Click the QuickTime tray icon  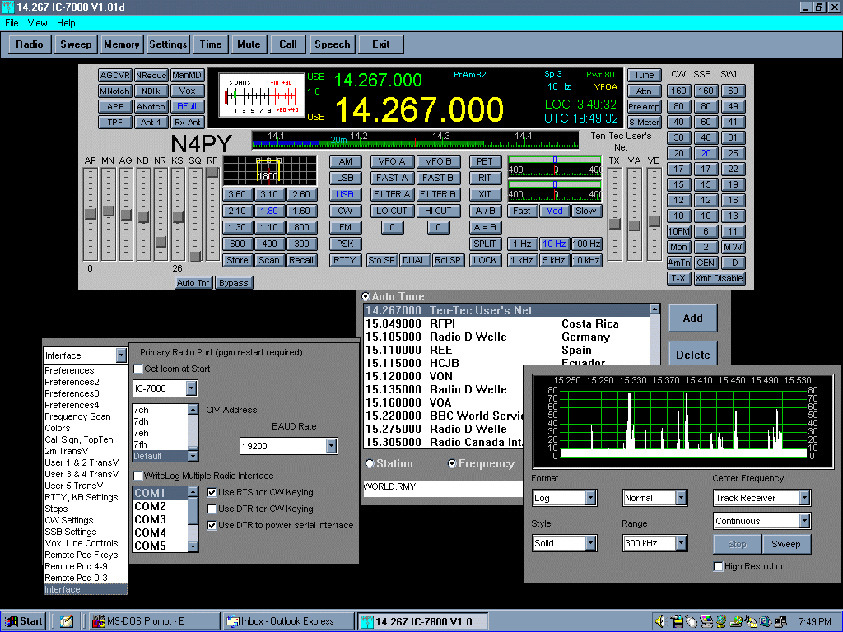pos(766,621)
